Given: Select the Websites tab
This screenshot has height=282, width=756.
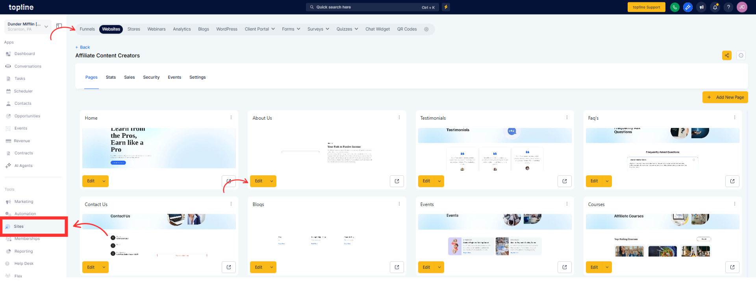Looking at the screenshot, I should click(111, 29).
